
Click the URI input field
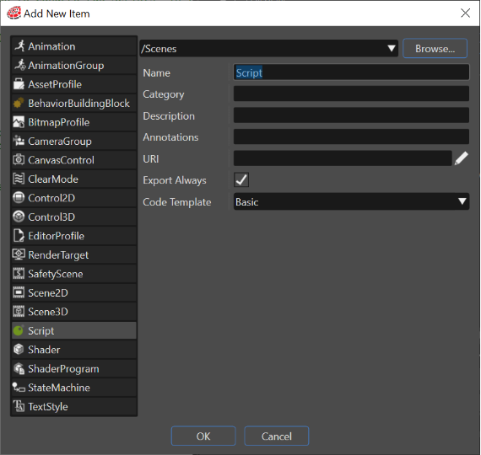[343, 158]
